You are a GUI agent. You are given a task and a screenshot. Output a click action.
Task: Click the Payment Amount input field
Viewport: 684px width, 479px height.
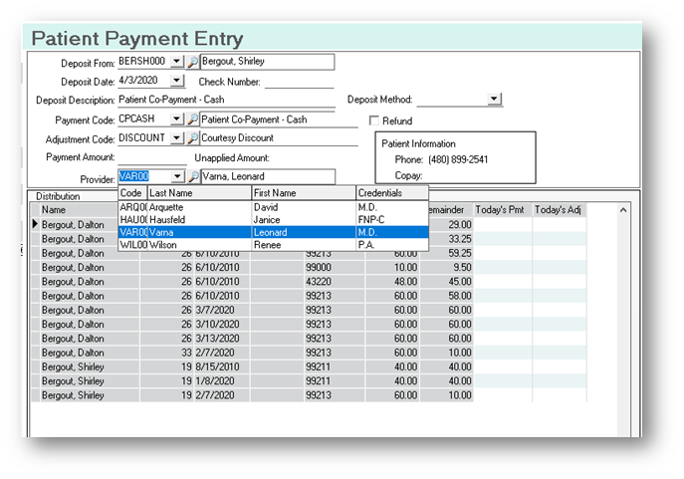[151, 157]
